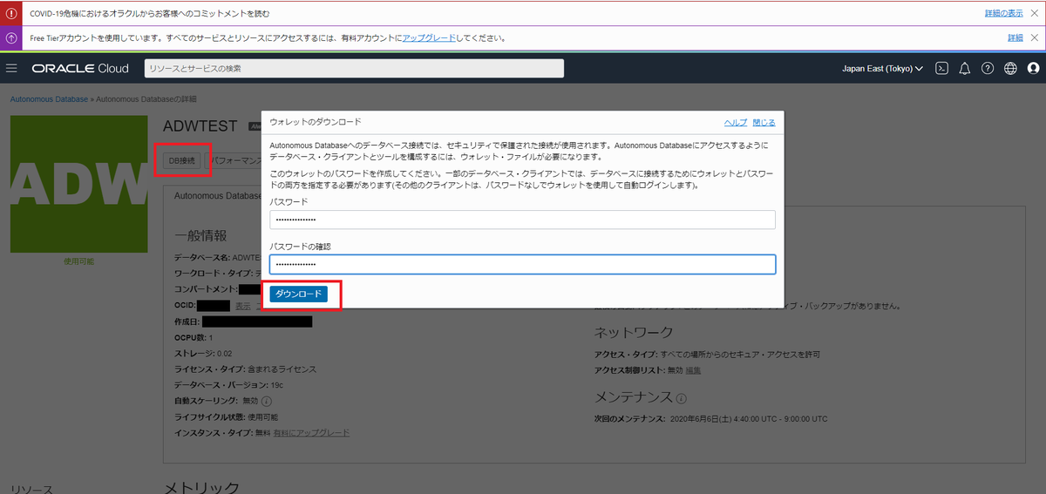Click the メンテナンス heading
Viewport: 1046px width, 494px height.
tap(633, 396)
